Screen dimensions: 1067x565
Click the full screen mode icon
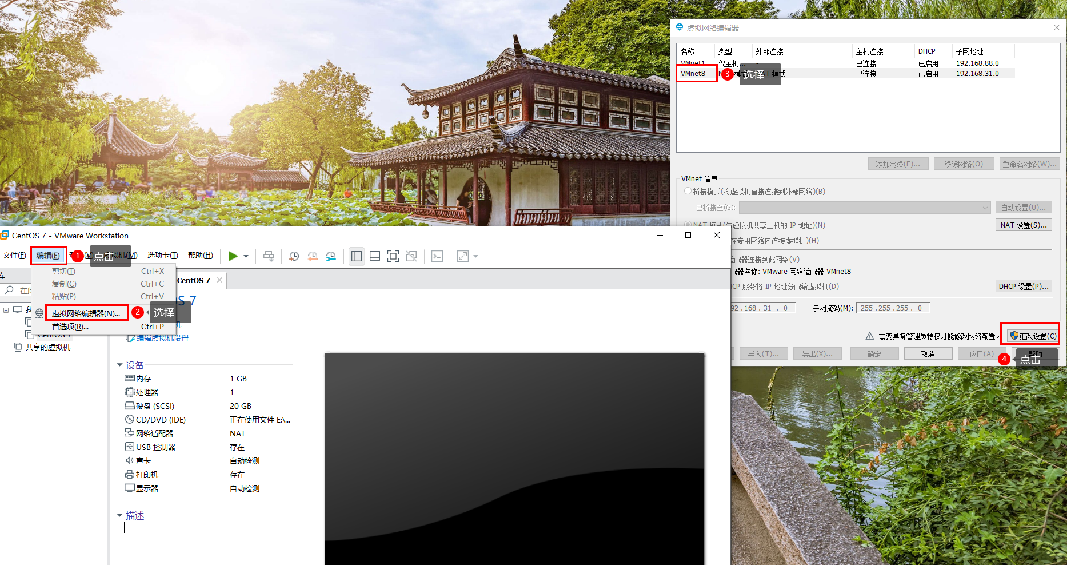393,256
